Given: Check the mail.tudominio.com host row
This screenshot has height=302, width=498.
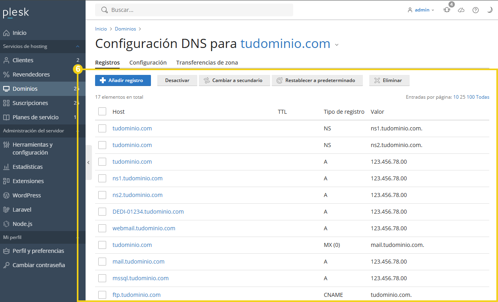Looking at the screenshot, I should pyautogui.click(x=102, y=262).
